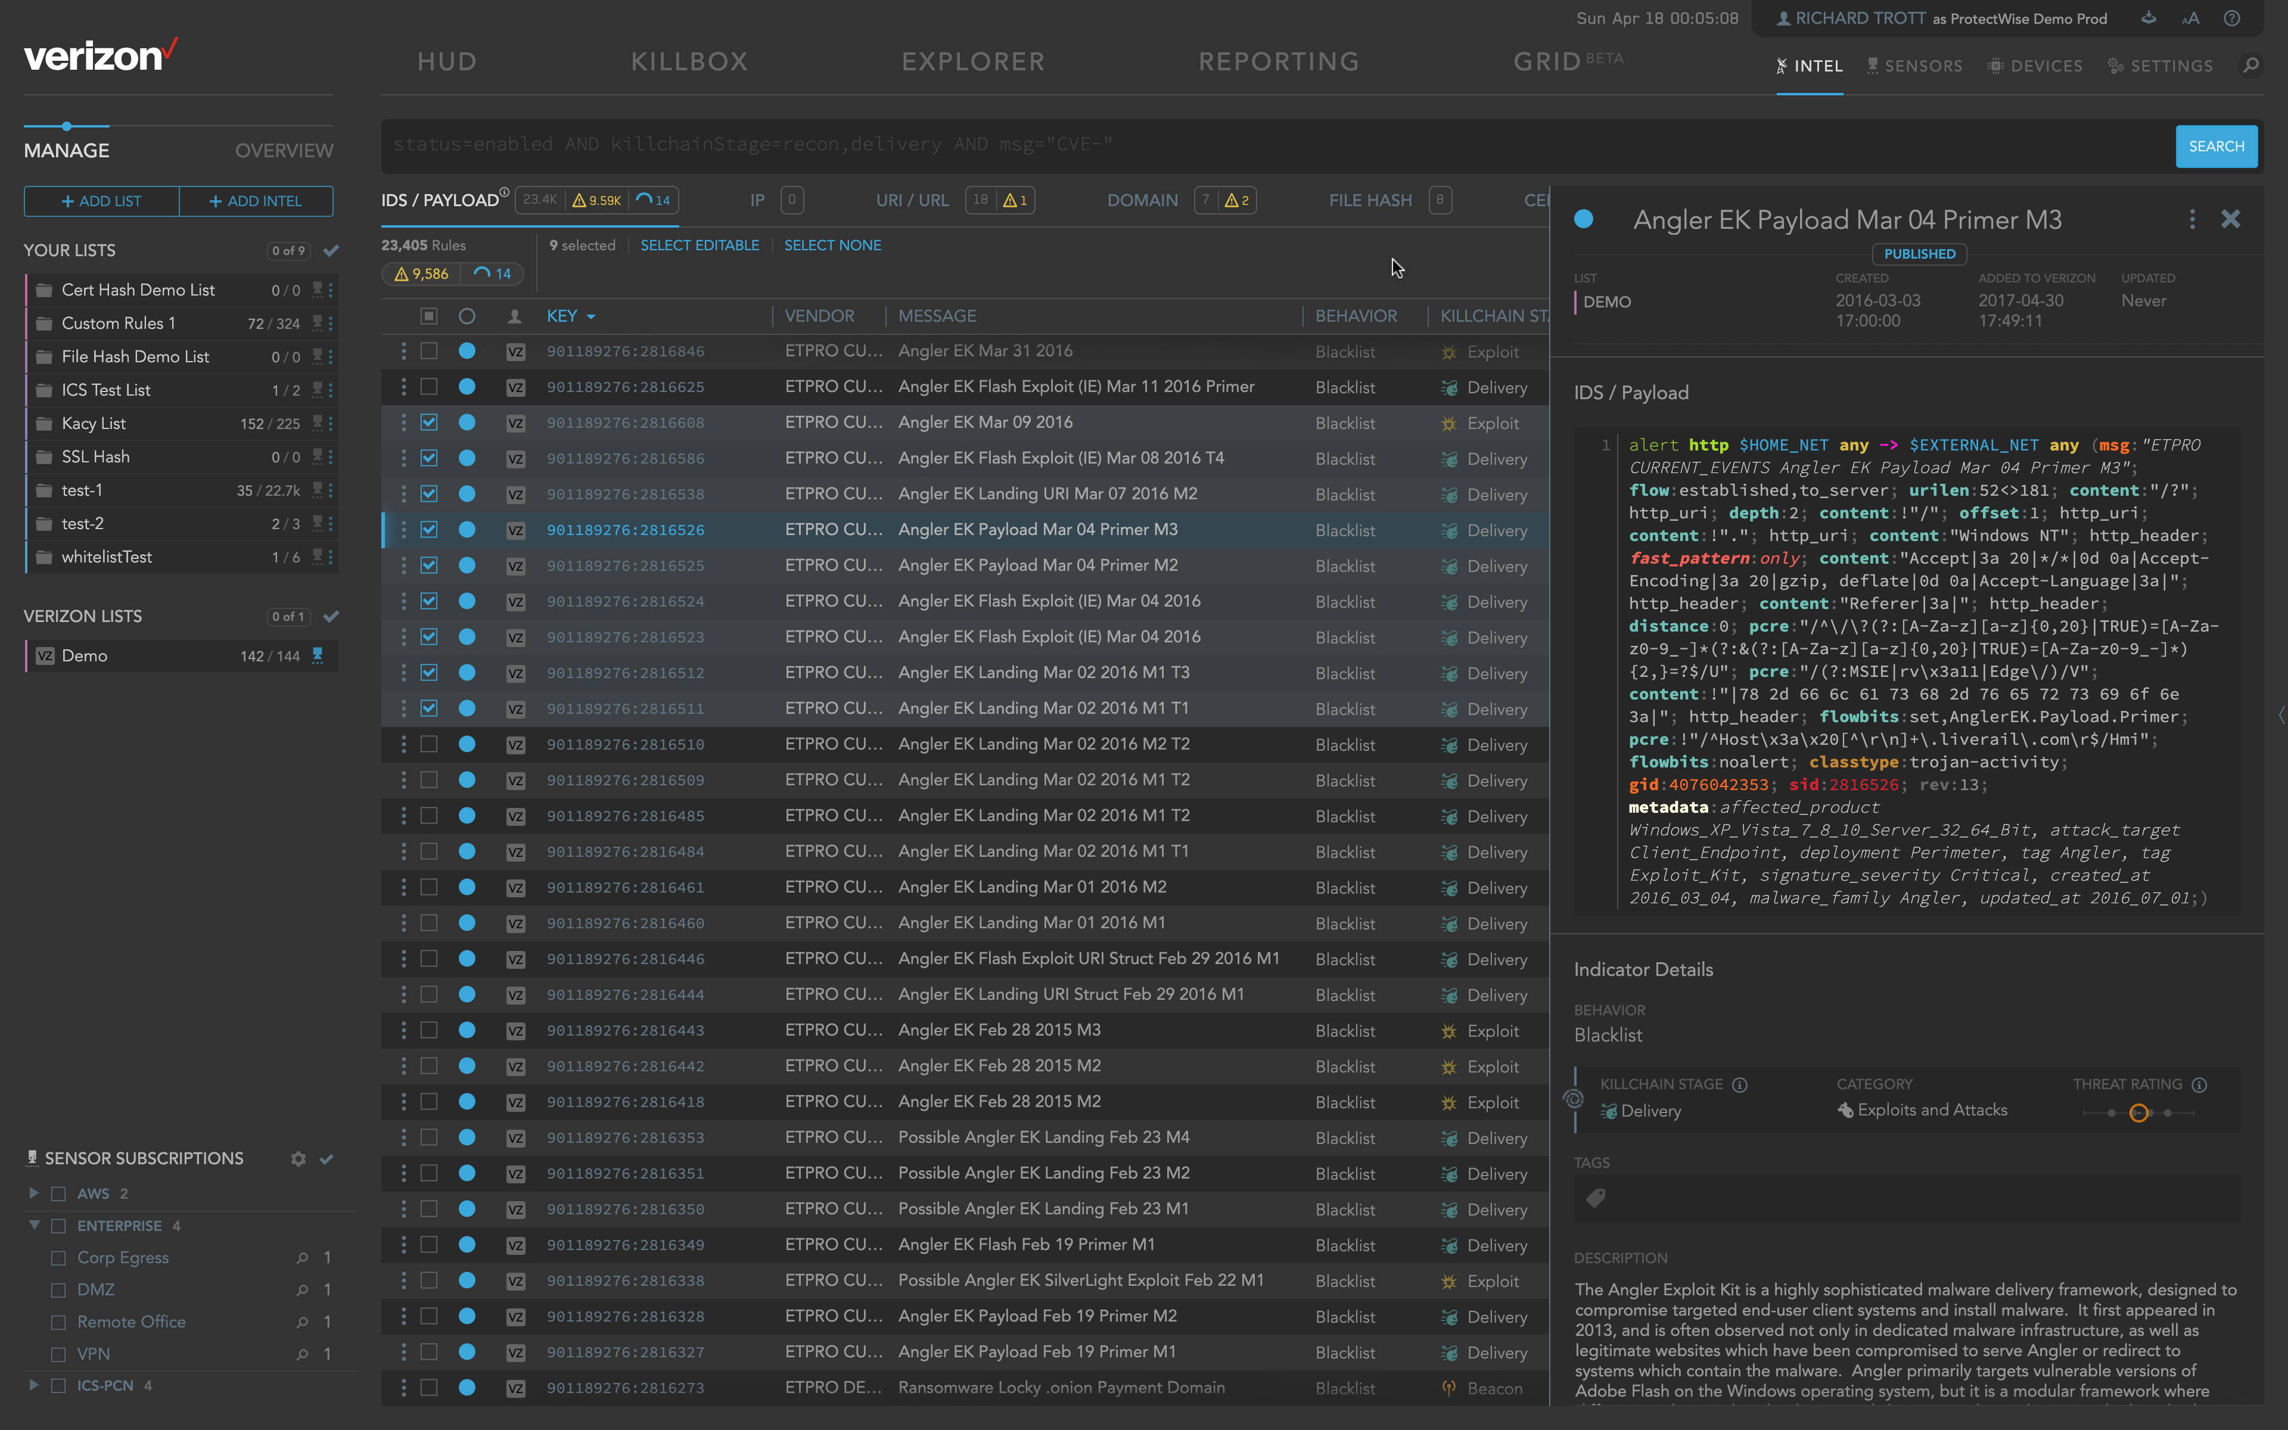
Task: Click the Custom Rules 1 sensor icon
Action: (318, 324)
